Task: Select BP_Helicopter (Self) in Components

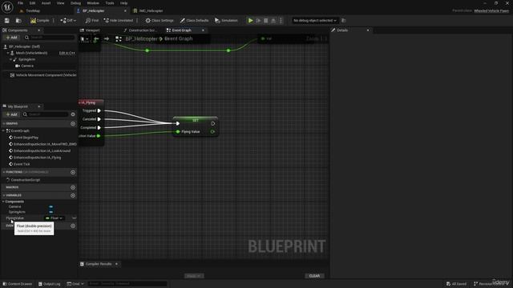Action: 25,46
